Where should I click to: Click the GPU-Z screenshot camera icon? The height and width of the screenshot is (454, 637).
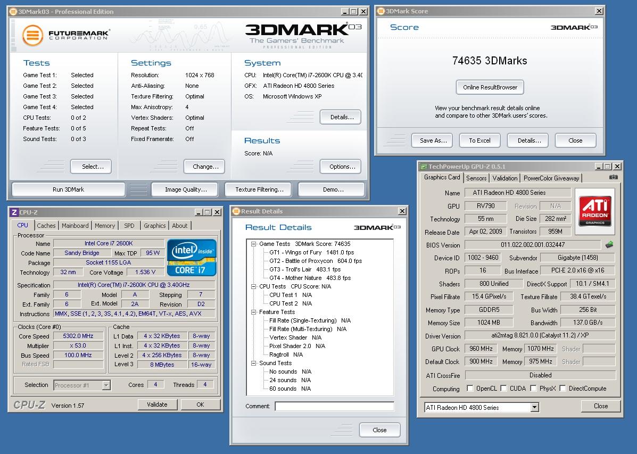[x=614, y=177]
